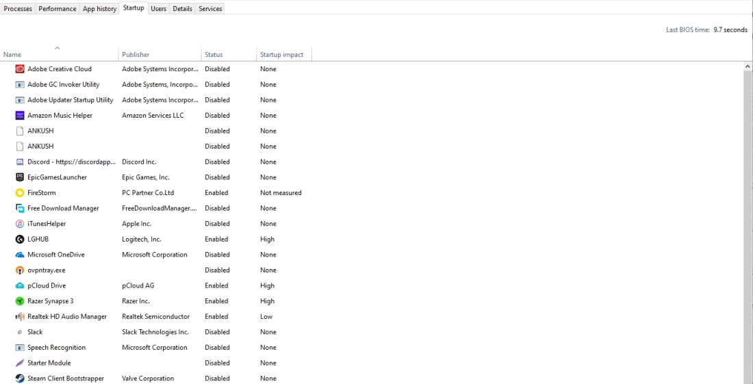Select the Free Download Manager icon

20,208
